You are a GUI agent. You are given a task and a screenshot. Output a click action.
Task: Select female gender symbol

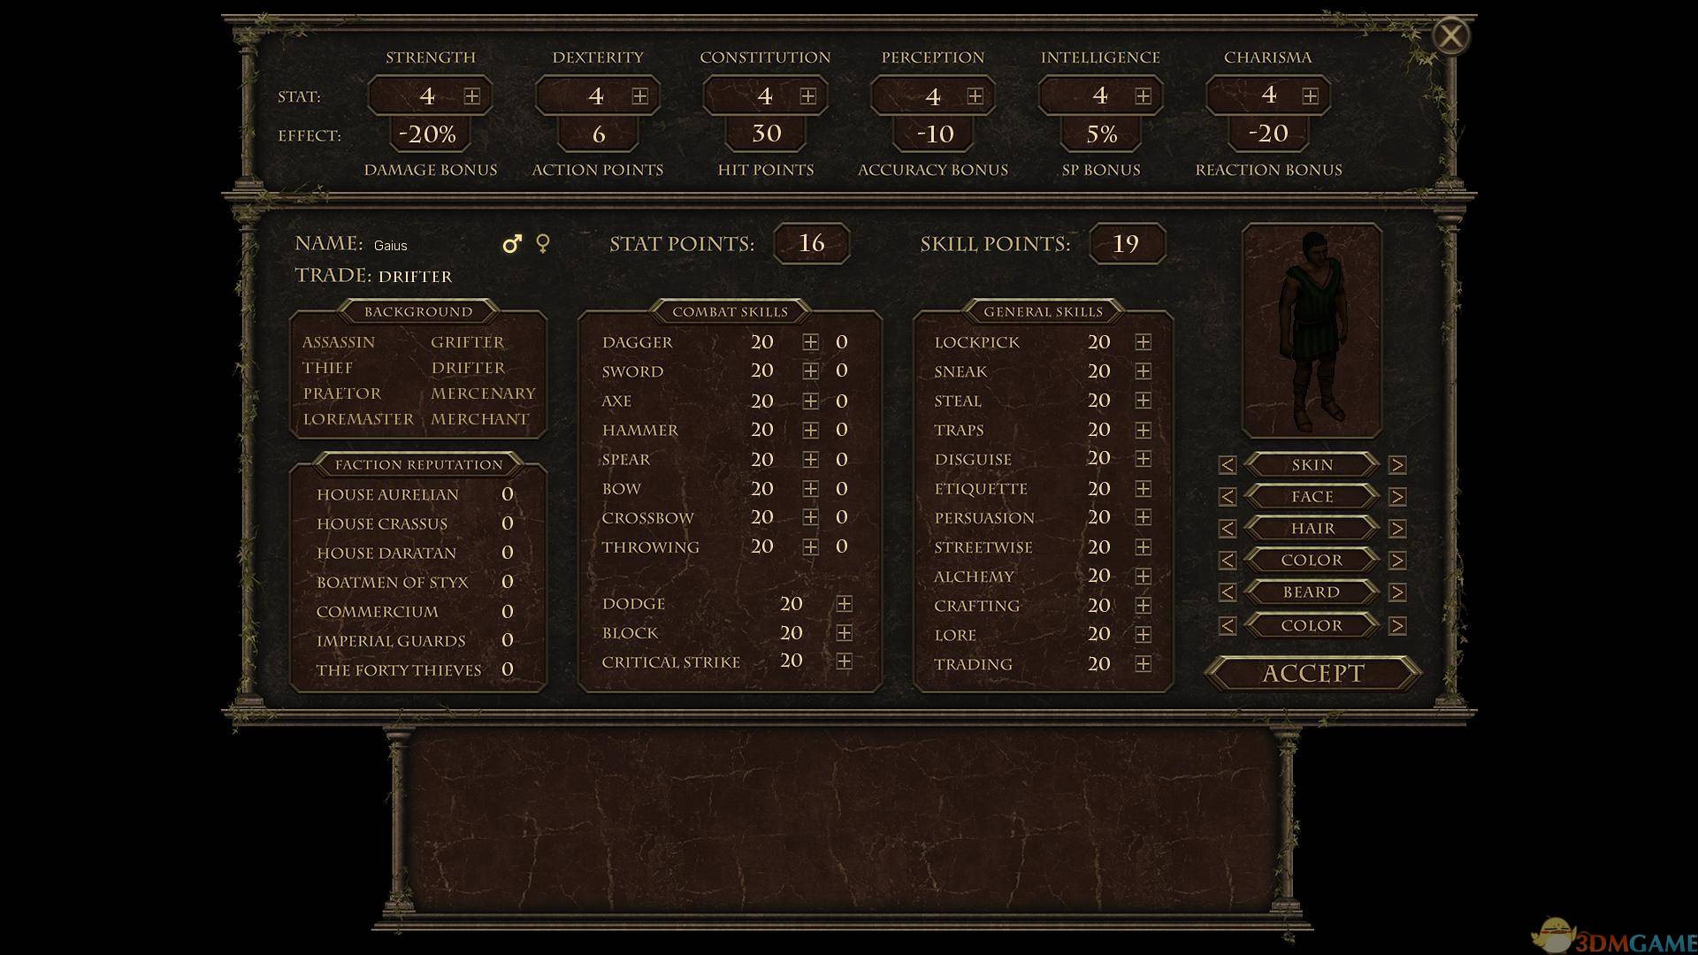543,243
